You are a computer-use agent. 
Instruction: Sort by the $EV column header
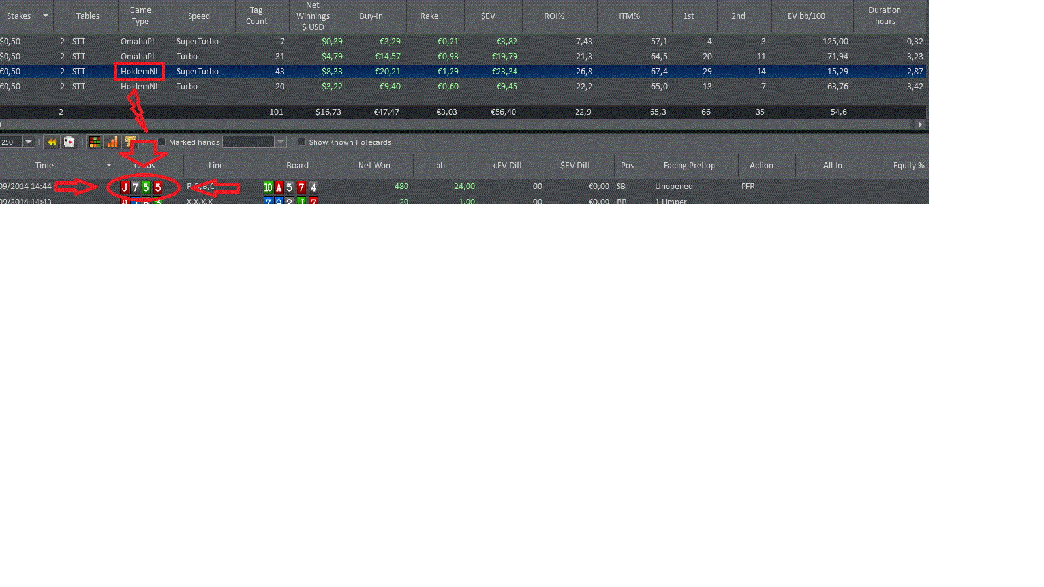488,16
